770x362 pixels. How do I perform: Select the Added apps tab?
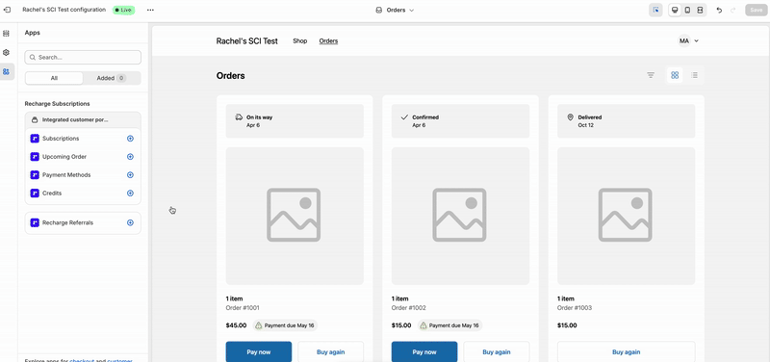112,78
